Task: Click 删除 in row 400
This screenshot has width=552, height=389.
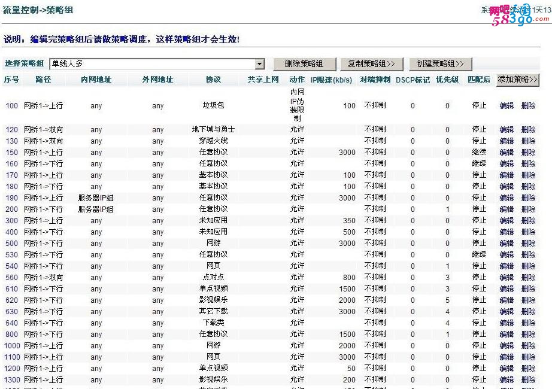Action: click(528, 232)
